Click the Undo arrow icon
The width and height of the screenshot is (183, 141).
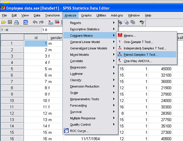tap(35, 22)
